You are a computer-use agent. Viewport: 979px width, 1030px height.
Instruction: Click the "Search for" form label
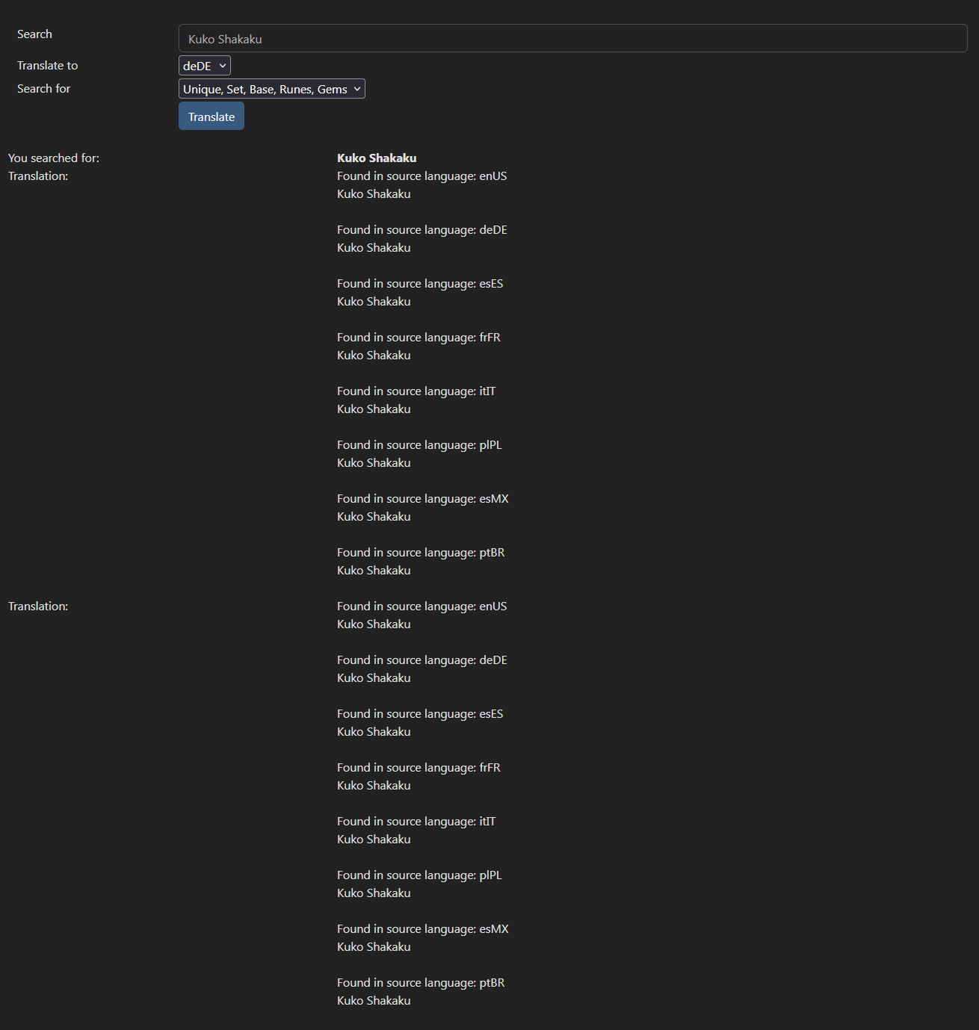(43, 89)
